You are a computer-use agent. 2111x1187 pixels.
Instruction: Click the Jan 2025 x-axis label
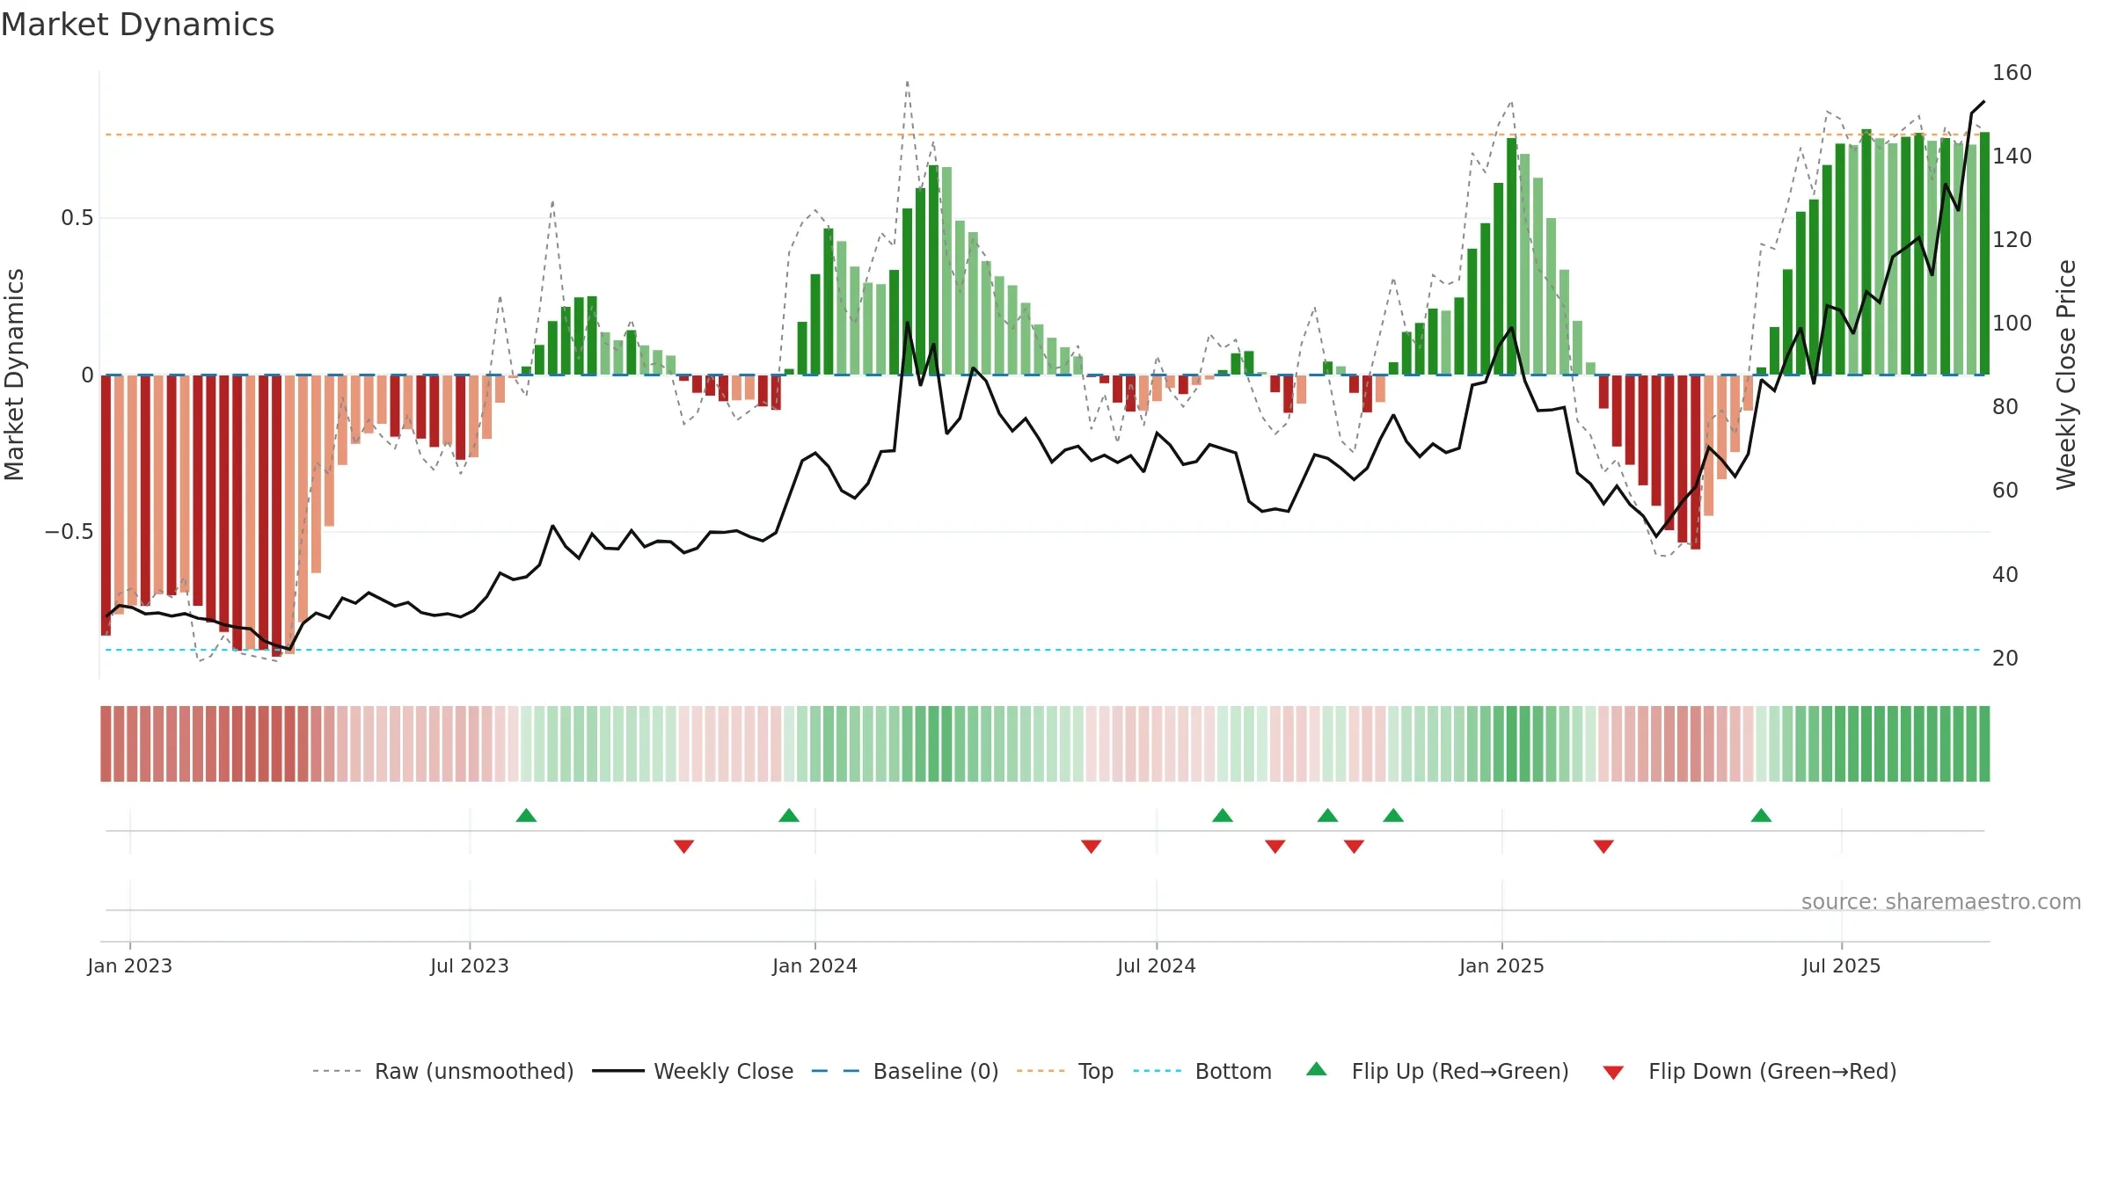1502,965
